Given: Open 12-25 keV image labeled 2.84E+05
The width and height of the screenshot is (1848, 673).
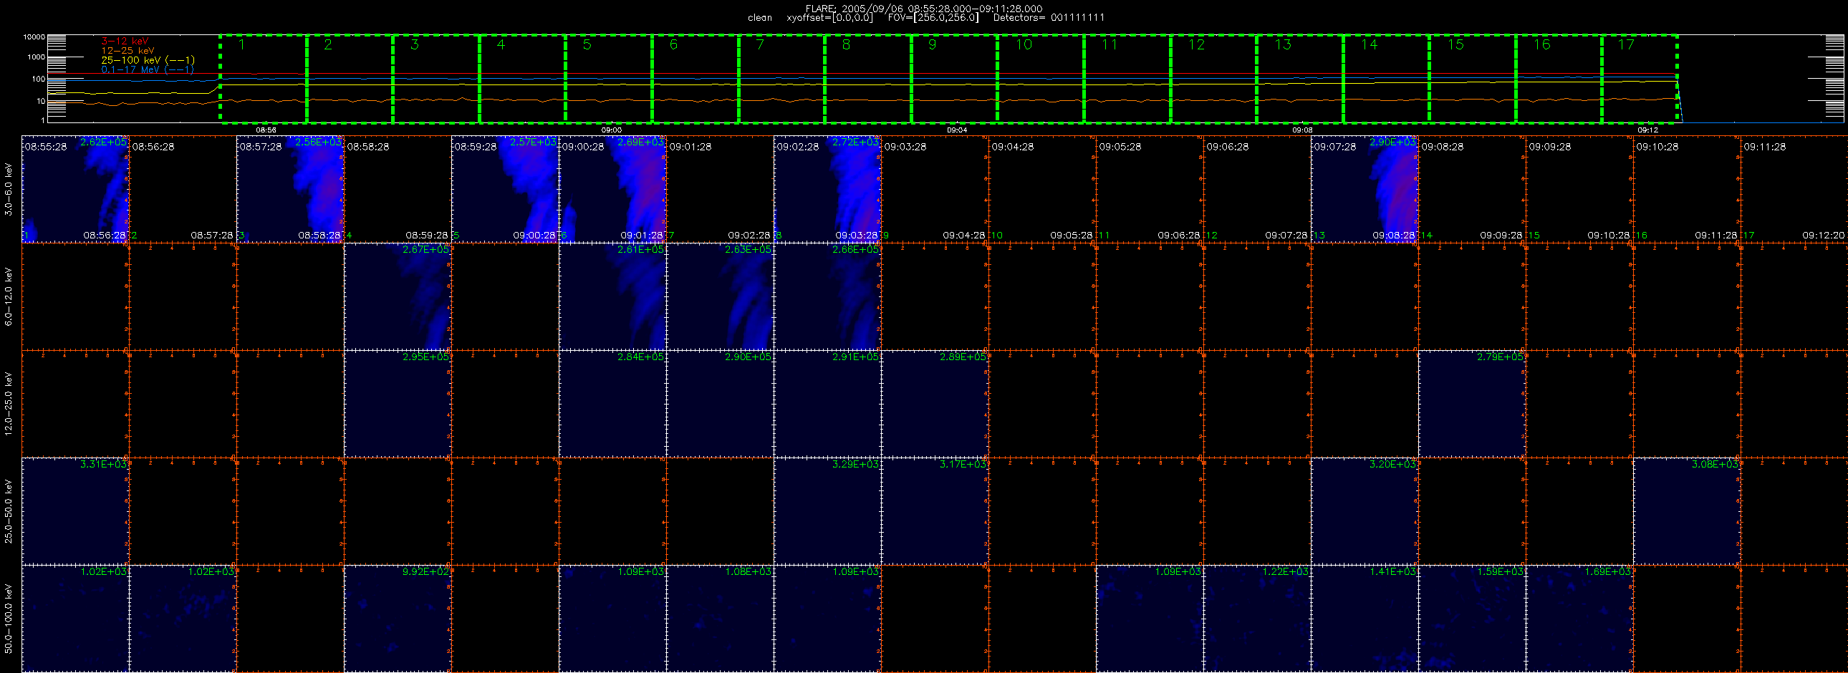Looking at the screenshot, I should coord(612,404).
